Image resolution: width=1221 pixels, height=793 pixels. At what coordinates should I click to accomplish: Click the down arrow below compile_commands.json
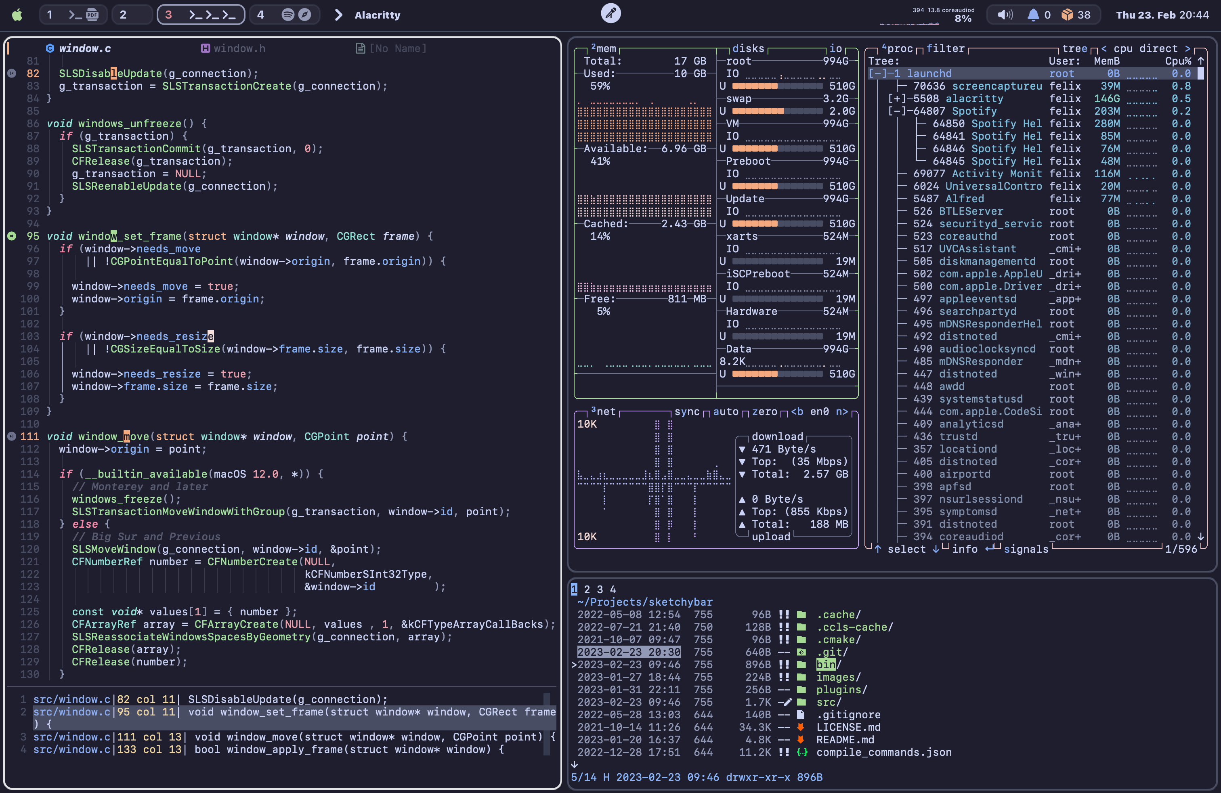click(x=574, y=765)
